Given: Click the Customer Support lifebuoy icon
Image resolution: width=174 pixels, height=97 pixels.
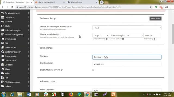Looking at the screenshot, I should pos(3,52).
